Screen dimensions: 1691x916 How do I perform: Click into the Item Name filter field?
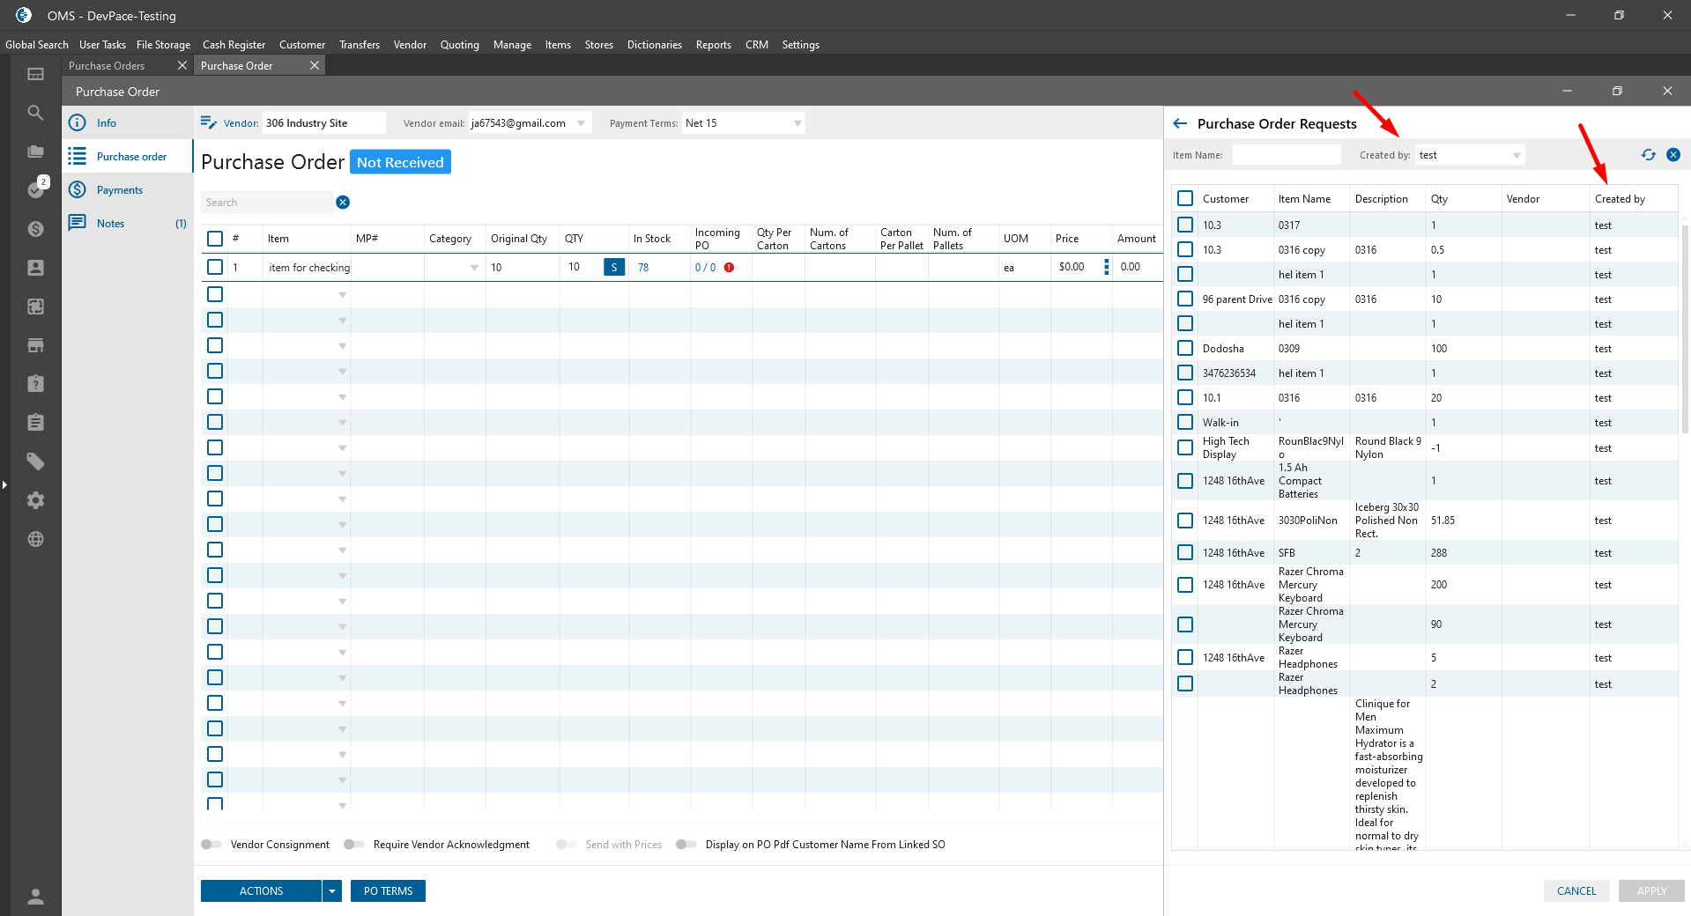pyautogui.click(x=1286, y=155)
